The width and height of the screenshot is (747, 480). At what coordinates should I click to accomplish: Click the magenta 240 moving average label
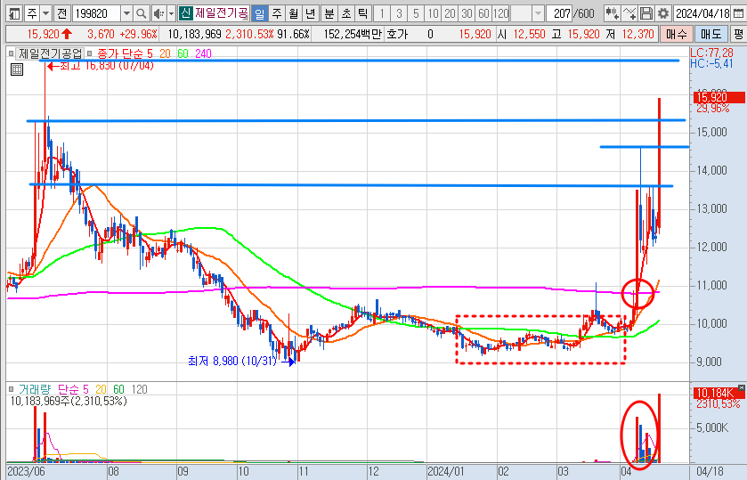coord(203,53)
